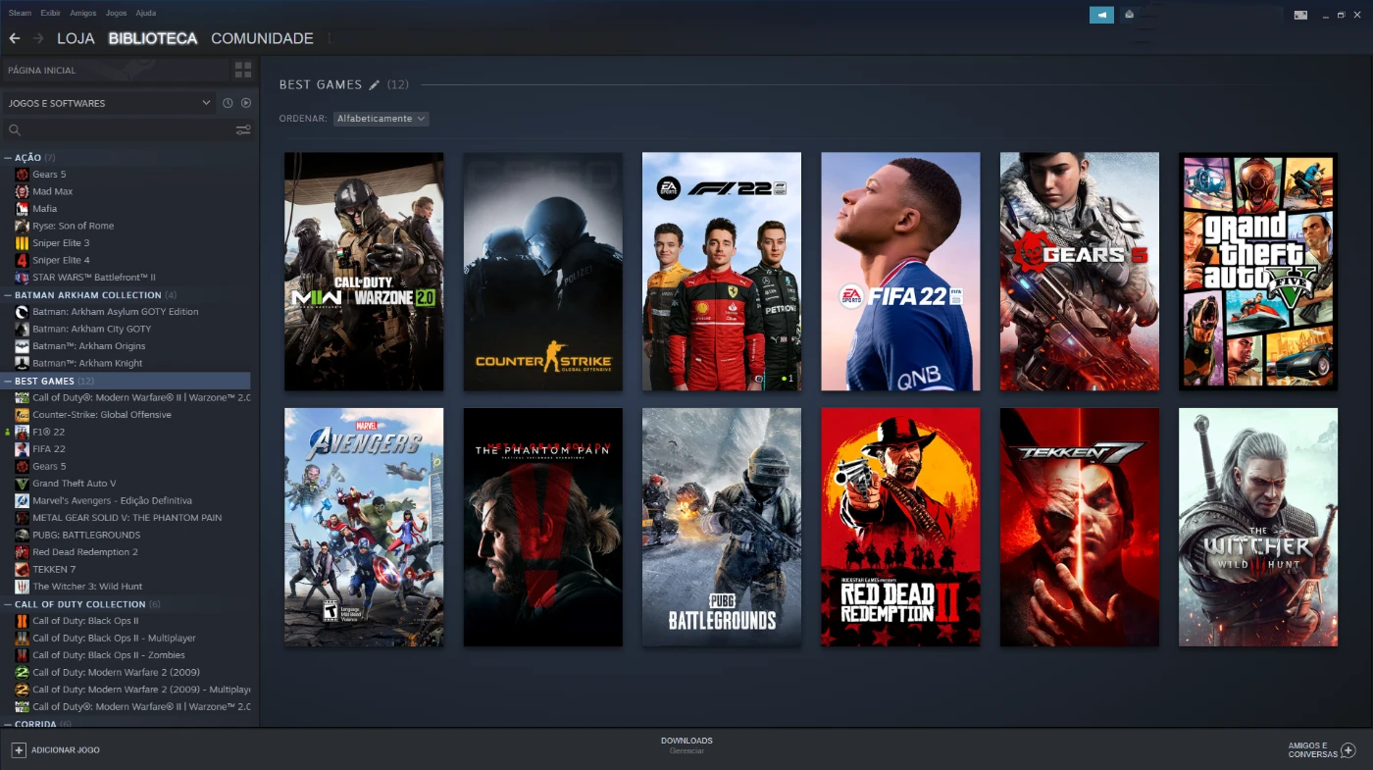Click PÁGINA INICIAL button
Image resolution: width=1373 pixels, height=770 pixels.
[116, 70]
